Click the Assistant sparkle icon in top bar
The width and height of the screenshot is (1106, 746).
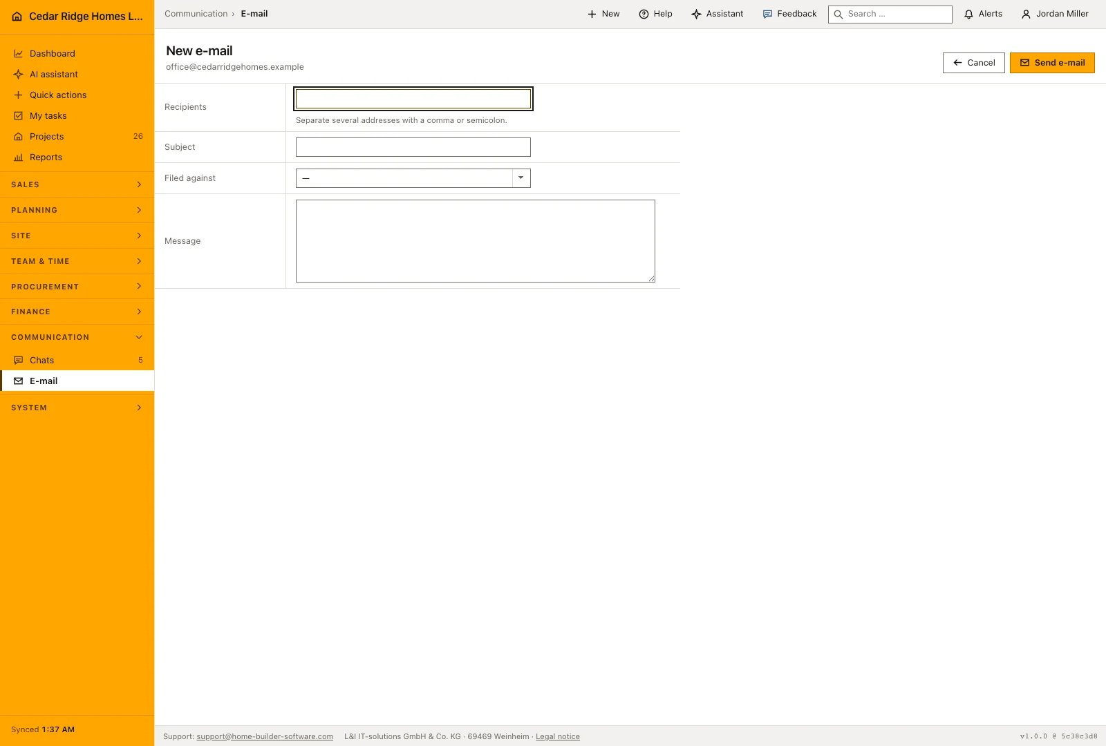pyautogui.click(x=696, y=14)
